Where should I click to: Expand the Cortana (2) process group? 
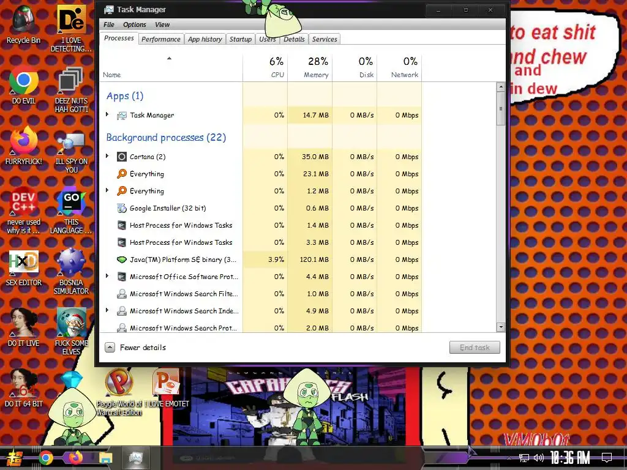point(107,156)
